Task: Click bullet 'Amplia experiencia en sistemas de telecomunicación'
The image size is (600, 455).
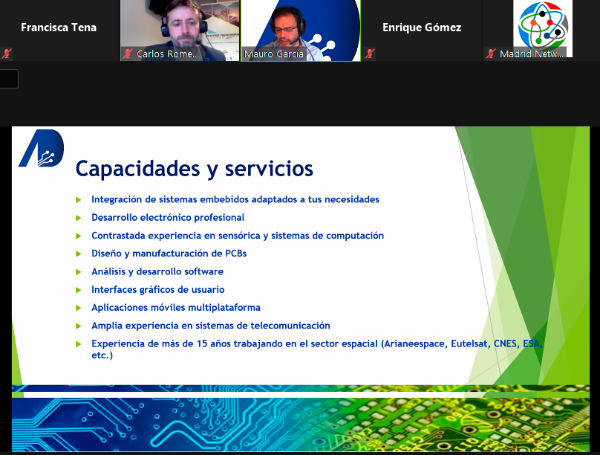Action: [210, 326]
